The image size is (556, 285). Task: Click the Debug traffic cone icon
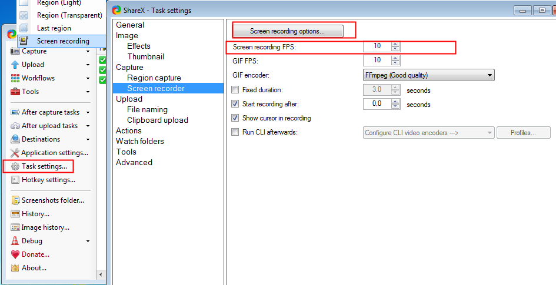pyautogui.click(x=15, y=241)
